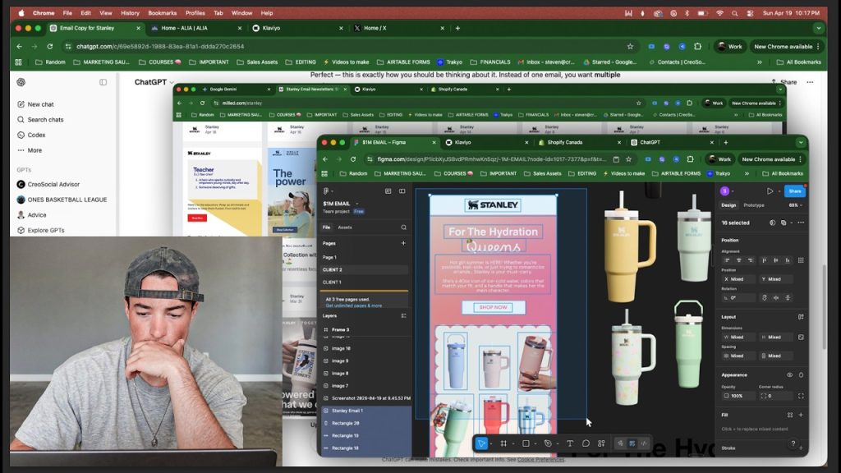Click Get unlimited pages & more link
The height and width of the screenshot is (473, 841).
coord(353,305)
